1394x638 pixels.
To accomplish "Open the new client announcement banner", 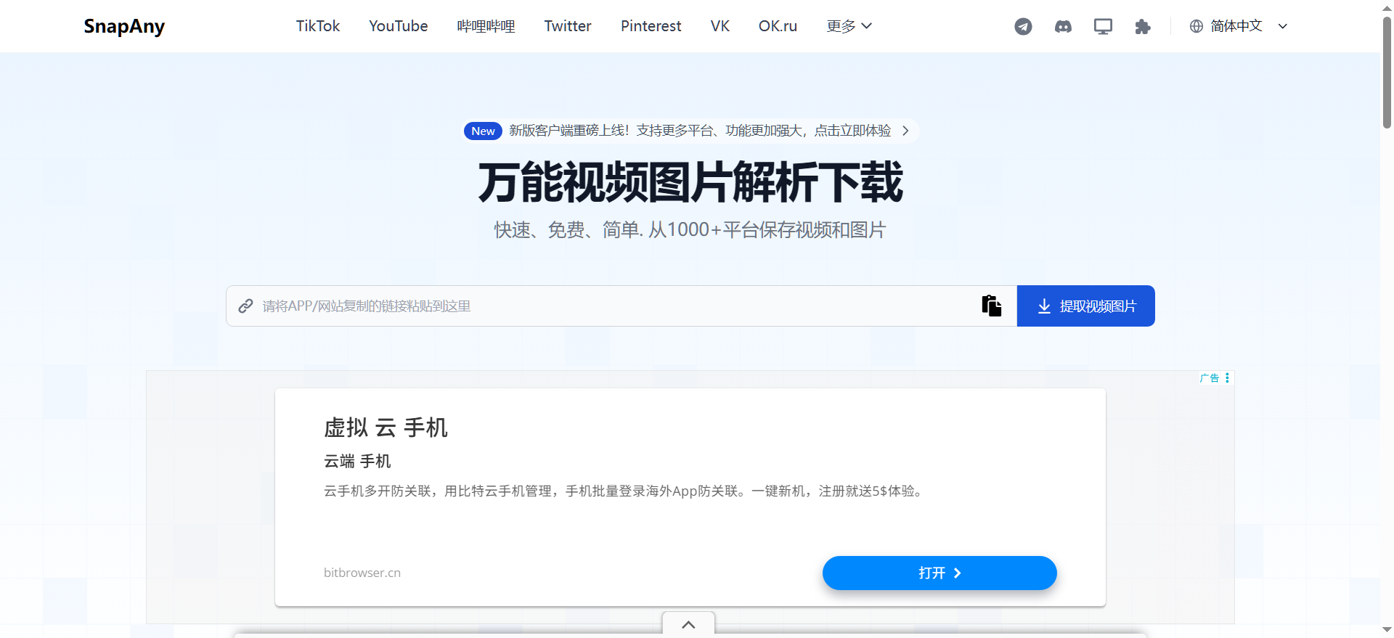I will (691, 131).
